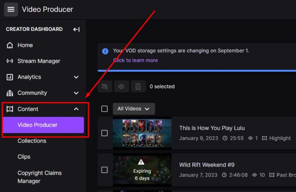This screenshot has height=192, width=296.
Task: Select the 'This is How You Play Lulu' checkbox
Action: pos(104,133)
